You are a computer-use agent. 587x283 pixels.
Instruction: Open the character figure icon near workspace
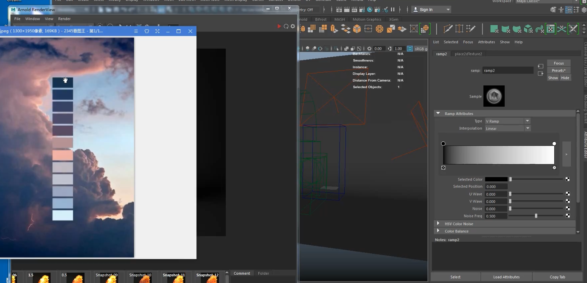(561, 9)
